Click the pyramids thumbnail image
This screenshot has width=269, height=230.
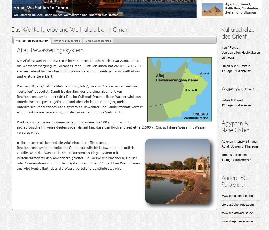[213, 10]
